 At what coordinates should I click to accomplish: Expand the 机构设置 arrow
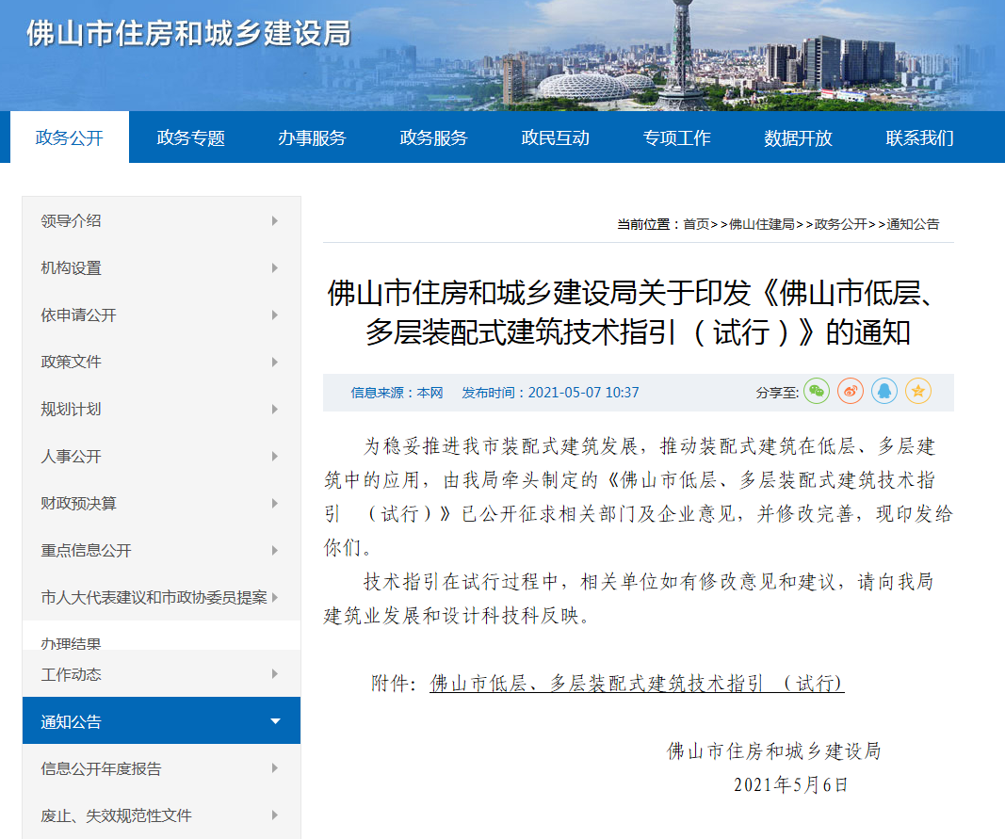275,268
